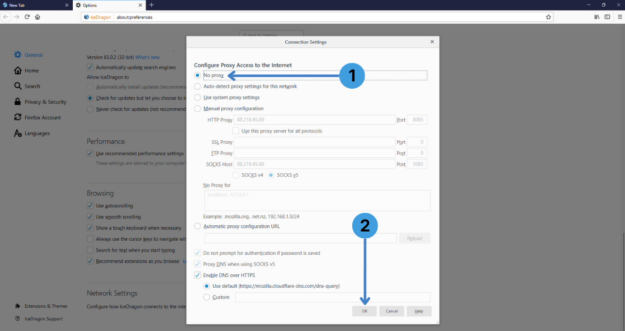Toggle Do not prompt for authentication checkbox
625x331 pixels.
coord(198,253)
